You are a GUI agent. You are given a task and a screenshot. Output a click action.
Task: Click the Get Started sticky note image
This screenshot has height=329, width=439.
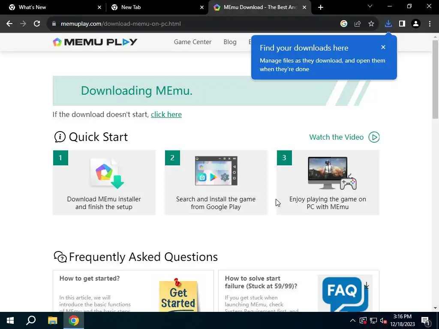pos(178,295)
